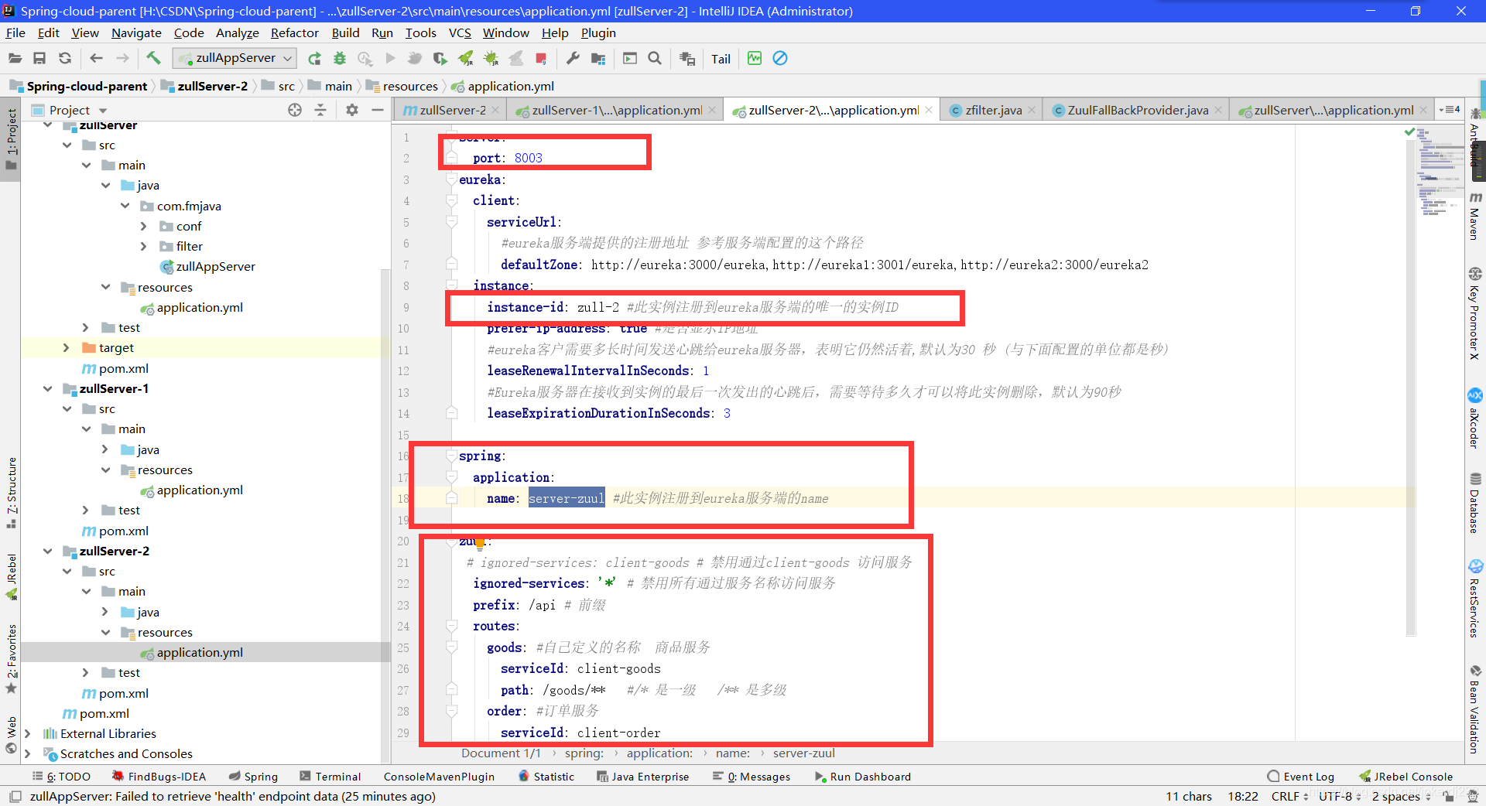This screenshot has height=806, width=1486.
Task: Click the Build project hammer icon
Action: click(x=153, y=58)
